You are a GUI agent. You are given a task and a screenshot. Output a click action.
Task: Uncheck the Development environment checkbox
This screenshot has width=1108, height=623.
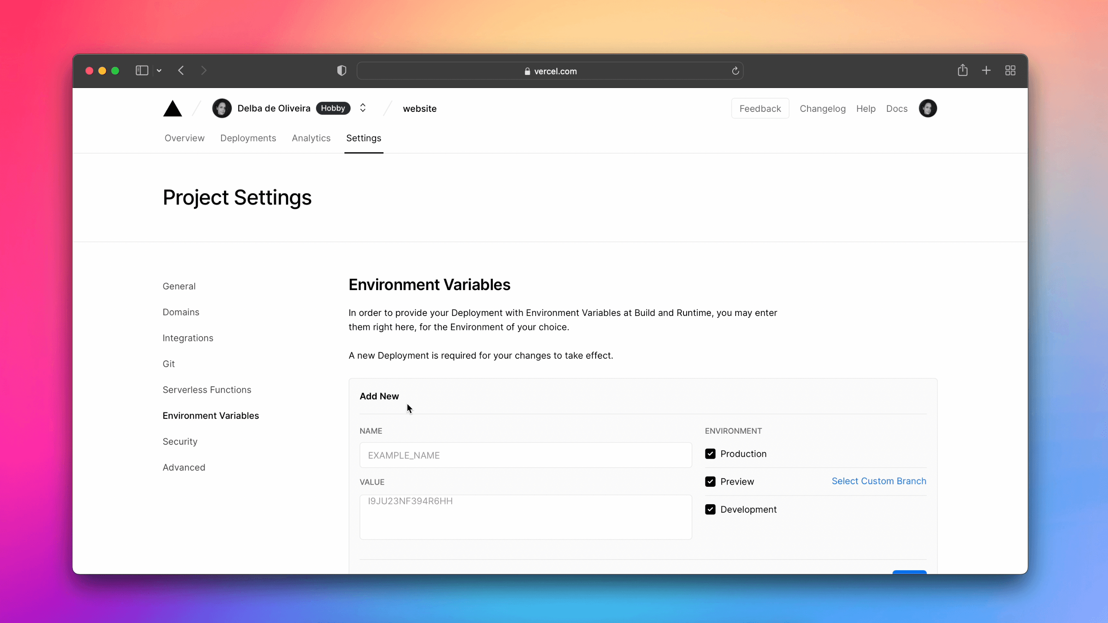710,509
